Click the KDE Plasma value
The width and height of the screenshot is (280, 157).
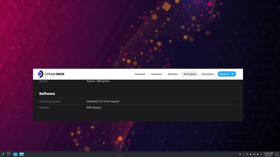coord(94,107)
